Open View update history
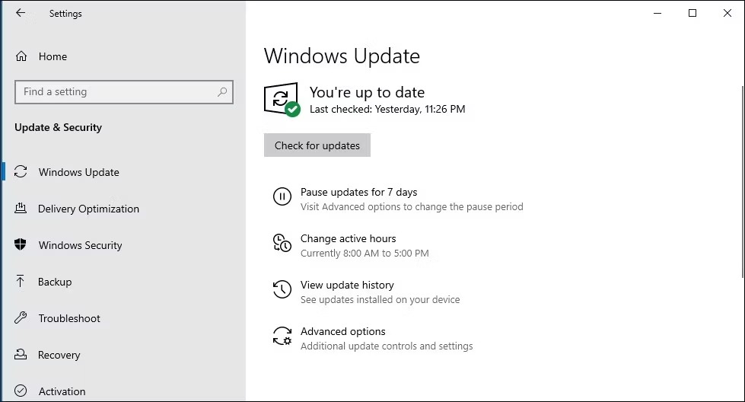 tap(347, 285)
